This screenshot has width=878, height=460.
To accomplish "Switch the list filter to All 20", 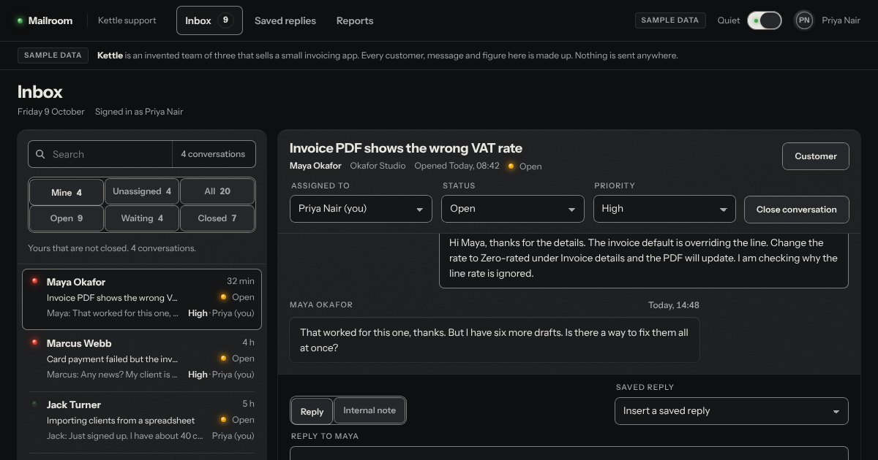I will (217, 191).
